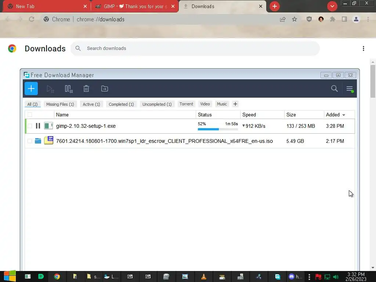Image resolution: width=376 pixels, height=282 pixels.
Task: Select the Torrent filter tab
Action: pyautogui.click(x=186, y=104)
